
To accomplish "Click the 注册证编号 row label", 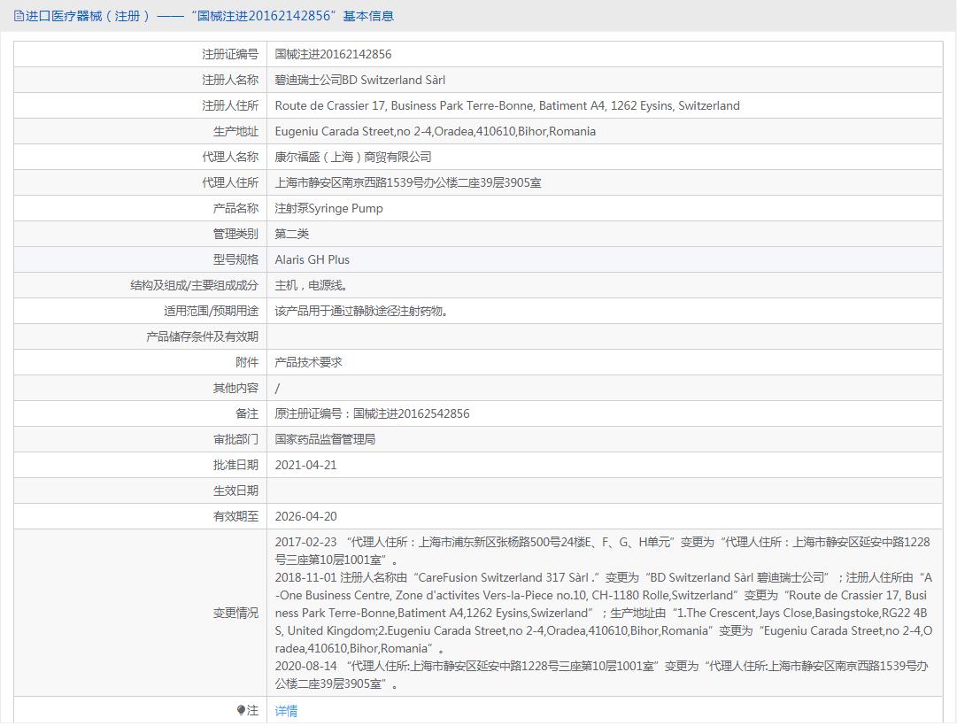I will (x=230, y=54).
